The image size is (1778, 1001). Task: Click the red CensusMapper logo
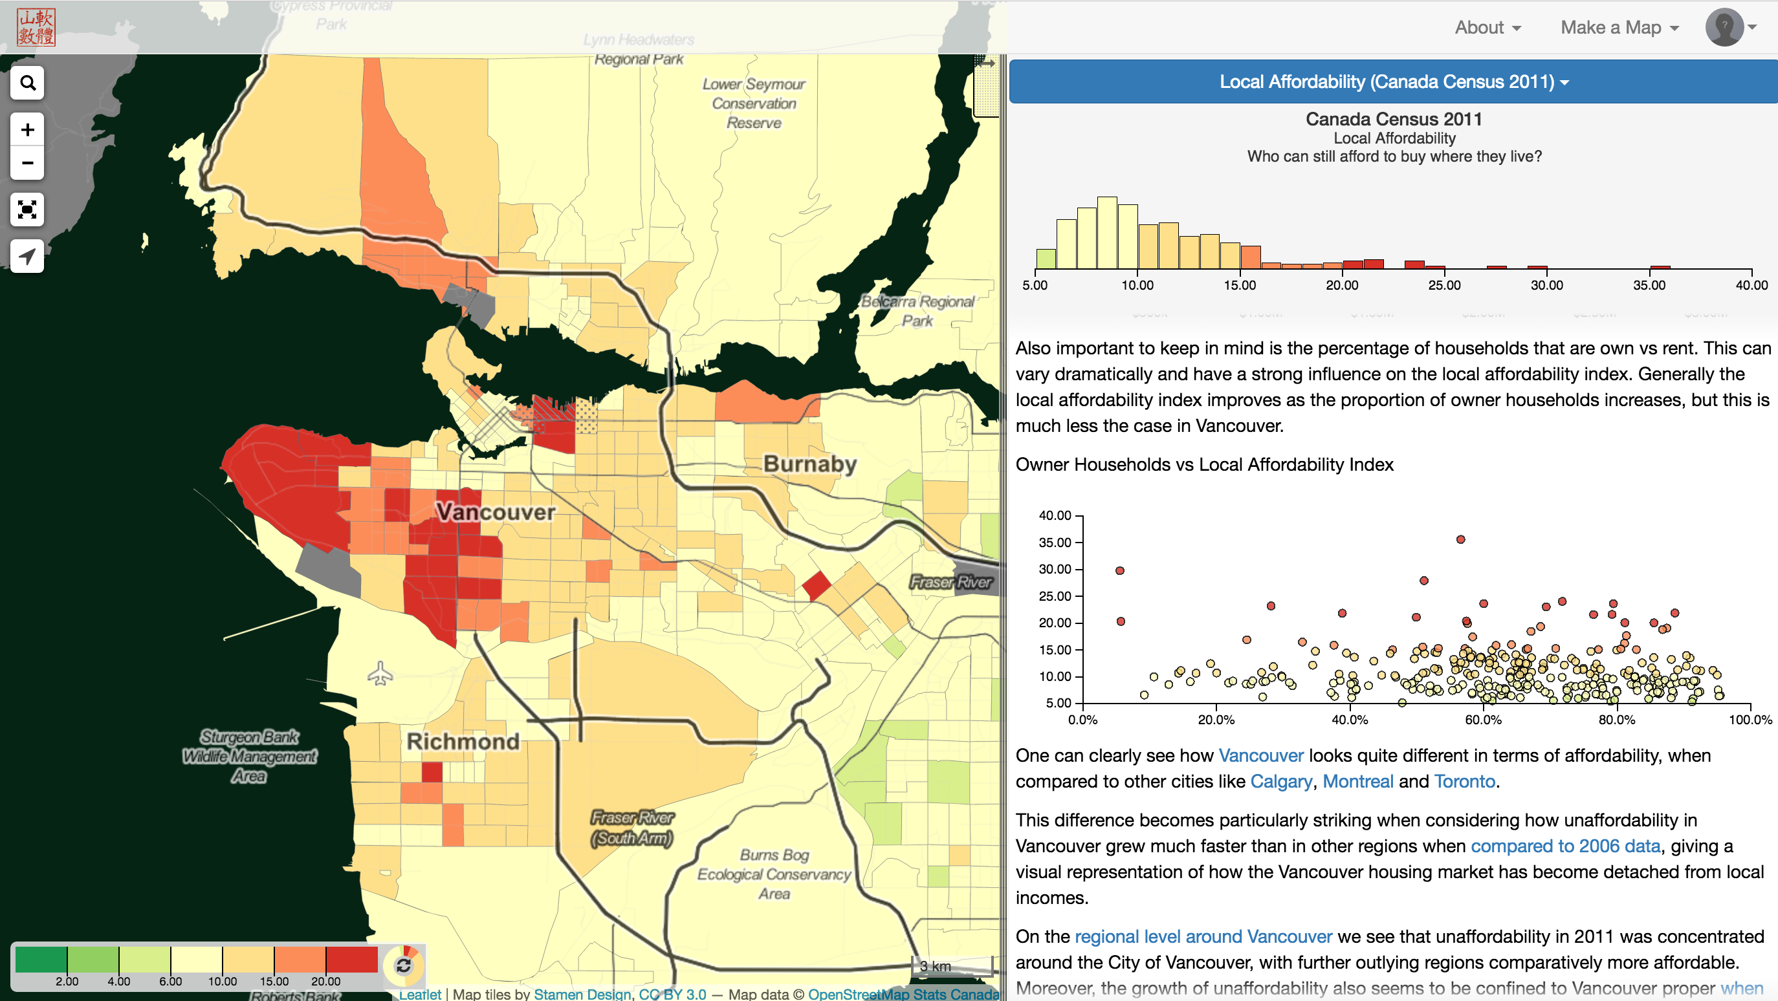[x=36, y=28]
